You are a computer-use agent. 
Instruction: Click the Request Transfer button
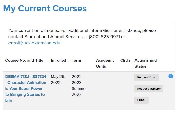pyautogui.click(x=149, y=89)
